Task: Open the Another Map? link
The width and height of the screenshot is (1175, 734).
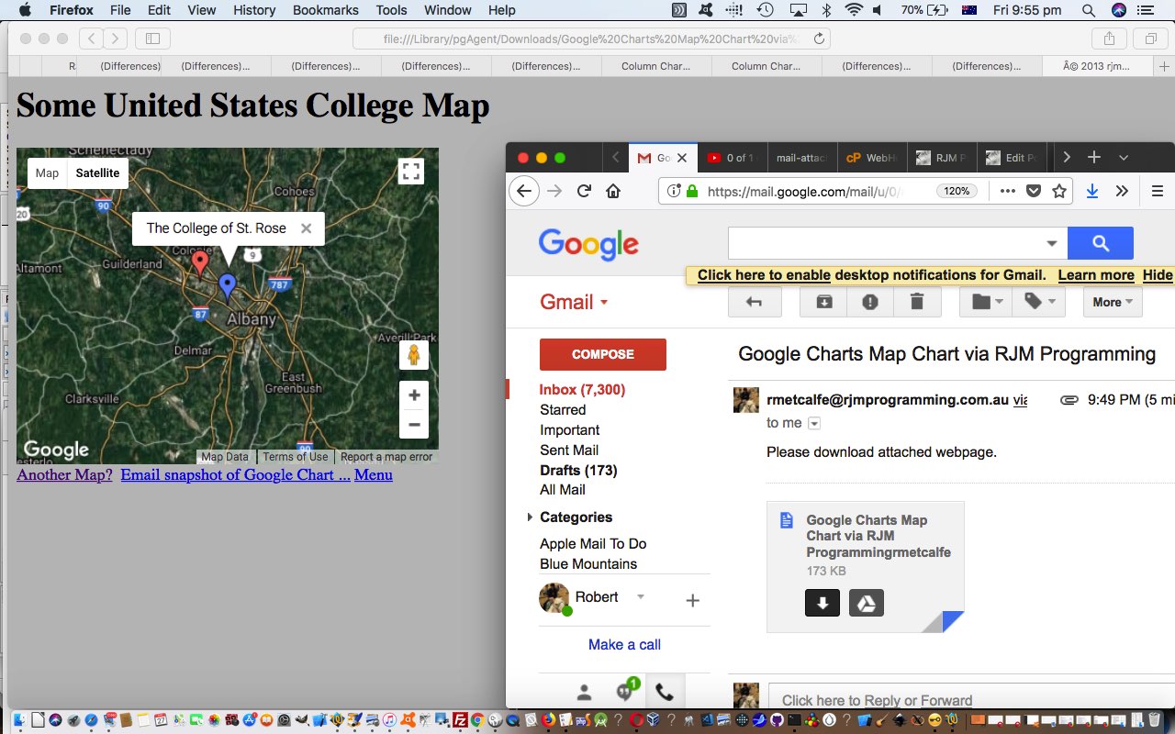Action: (x=64, y=474)
